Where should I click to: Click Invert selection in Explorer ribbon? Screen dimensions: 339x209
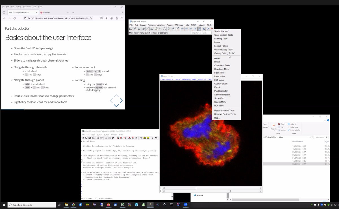click(294, 130)
